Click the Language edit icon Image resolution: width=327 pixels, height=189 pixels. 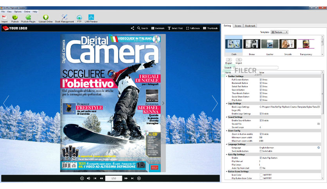pos(319,148)
